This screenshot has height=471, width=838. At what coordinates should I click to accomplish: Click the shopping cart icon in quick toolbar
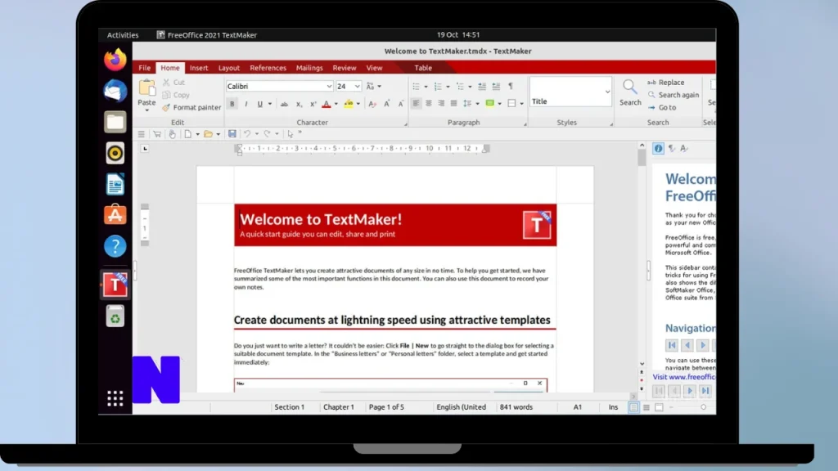tap(156, 134)
